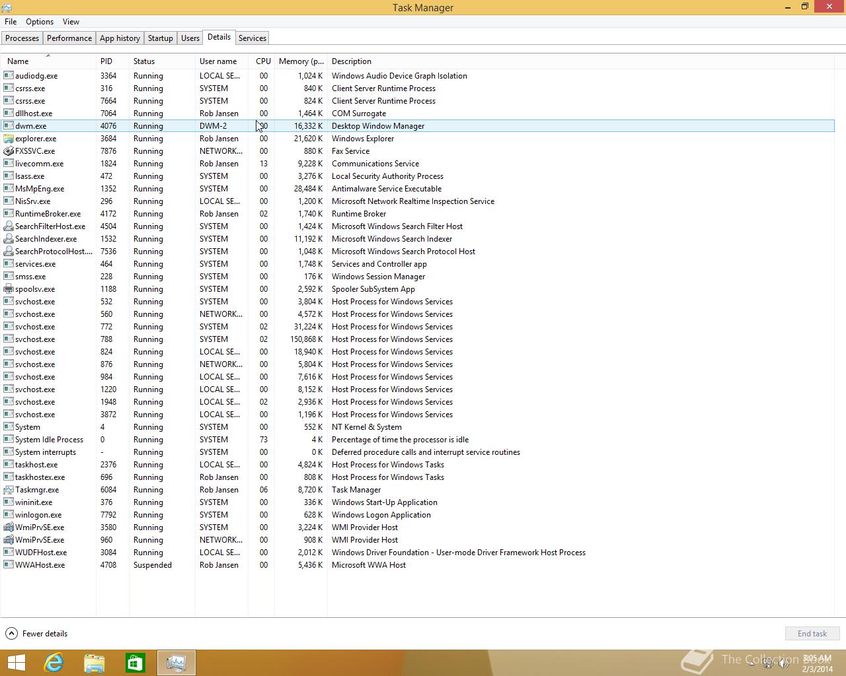Click the network icon in system tray
Screen dimensions: 846x676
click(x=768, y=663)
